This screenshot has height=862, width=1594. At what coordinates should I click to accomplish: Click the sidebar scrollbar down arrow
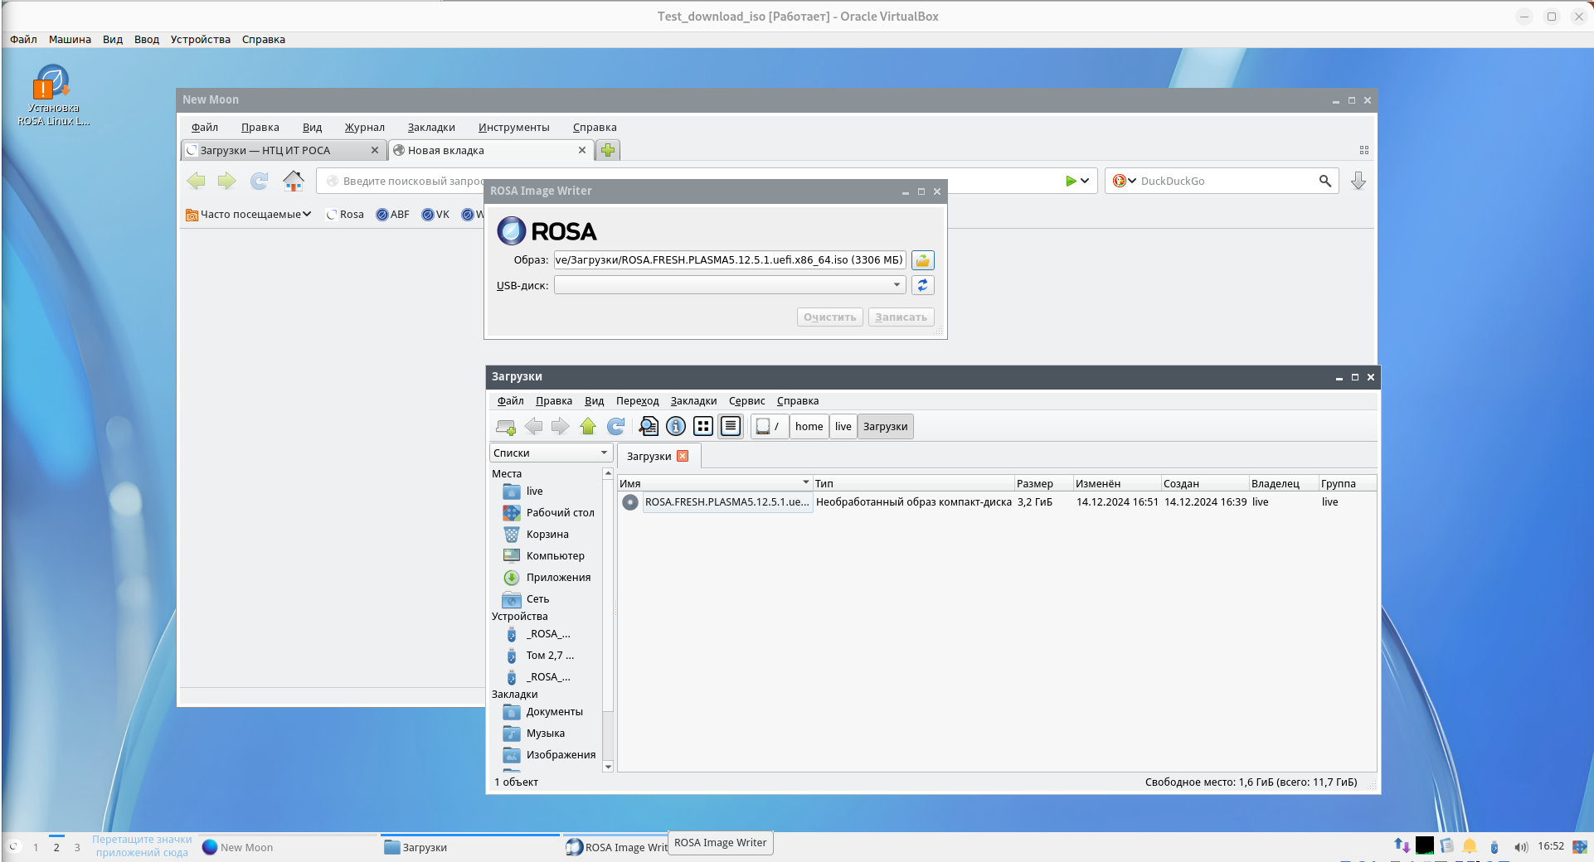(x=608, y=767)
